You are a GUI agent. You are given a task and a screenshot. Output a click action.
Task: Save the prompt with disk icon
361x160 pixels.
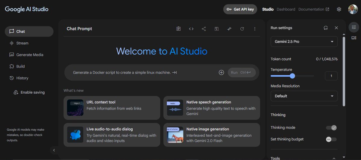[217, 29]
